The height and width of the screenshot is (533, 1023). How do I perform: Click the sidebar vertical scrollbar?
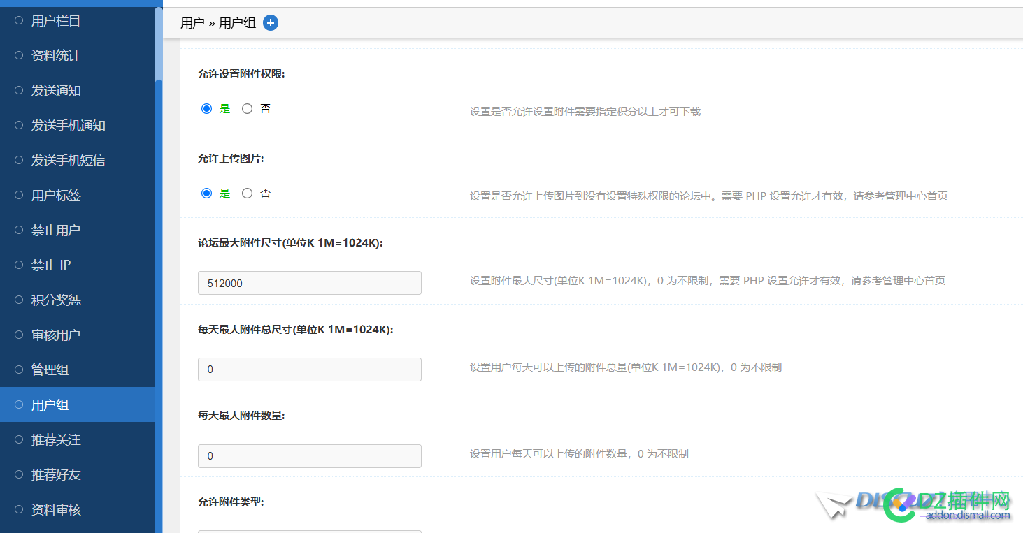[159, 306]
